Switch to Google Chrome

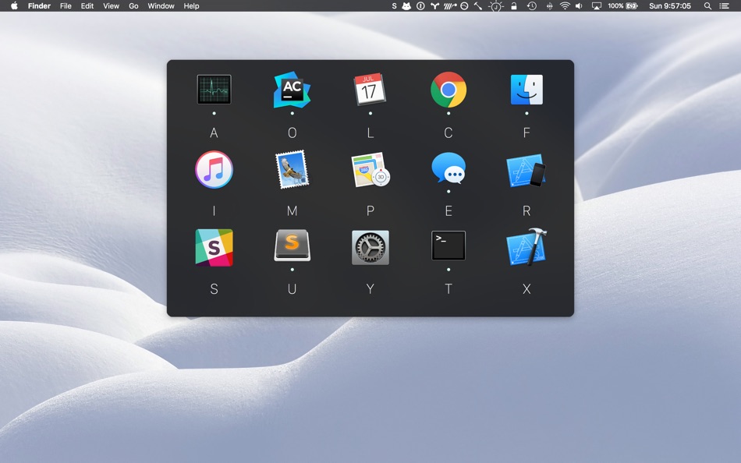448,90
